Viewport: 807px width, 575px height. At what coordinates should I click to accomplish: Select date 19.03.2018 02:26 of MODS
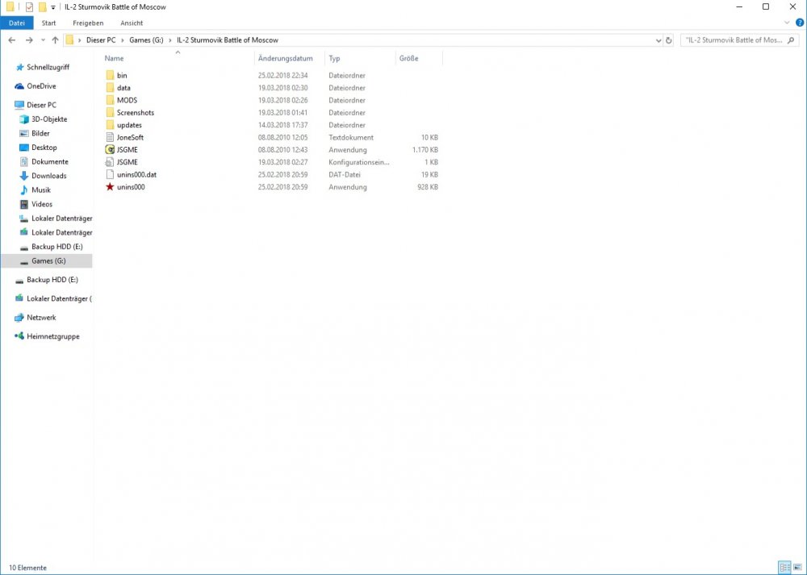[283, 100]
